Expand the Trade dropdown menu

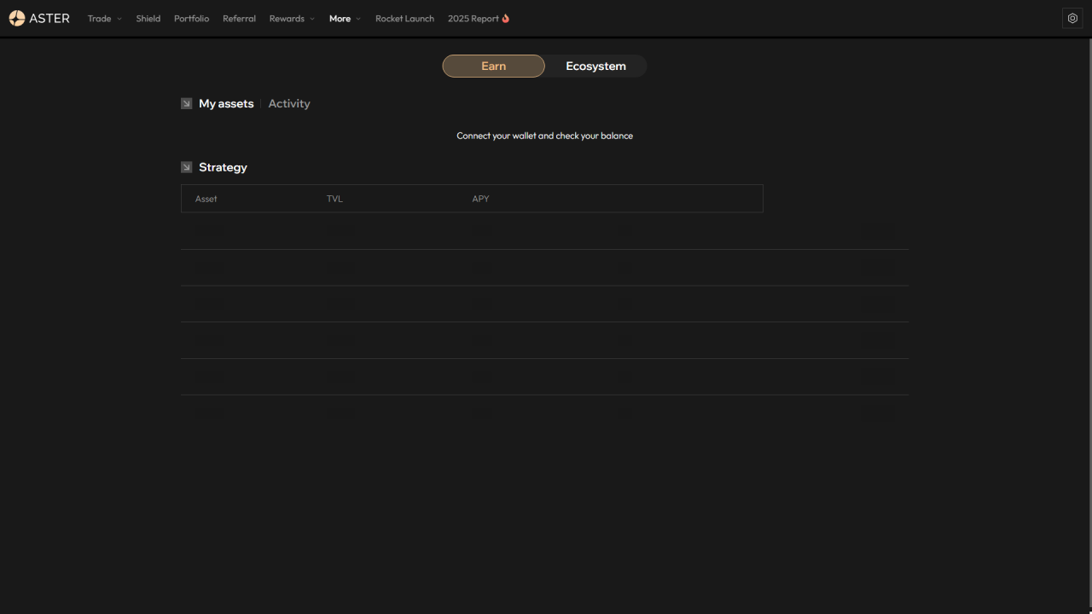tap(105, 19)
